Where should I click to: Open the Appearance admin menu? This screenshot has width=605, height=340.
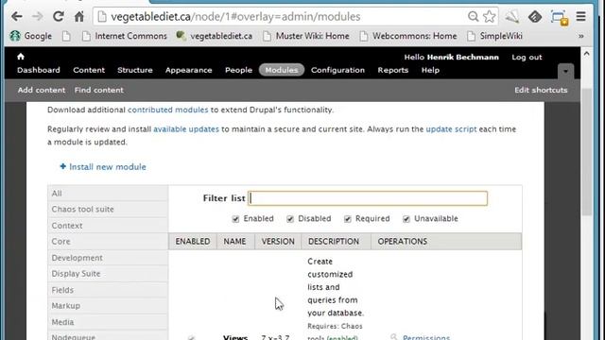click(x=189, y=70)
